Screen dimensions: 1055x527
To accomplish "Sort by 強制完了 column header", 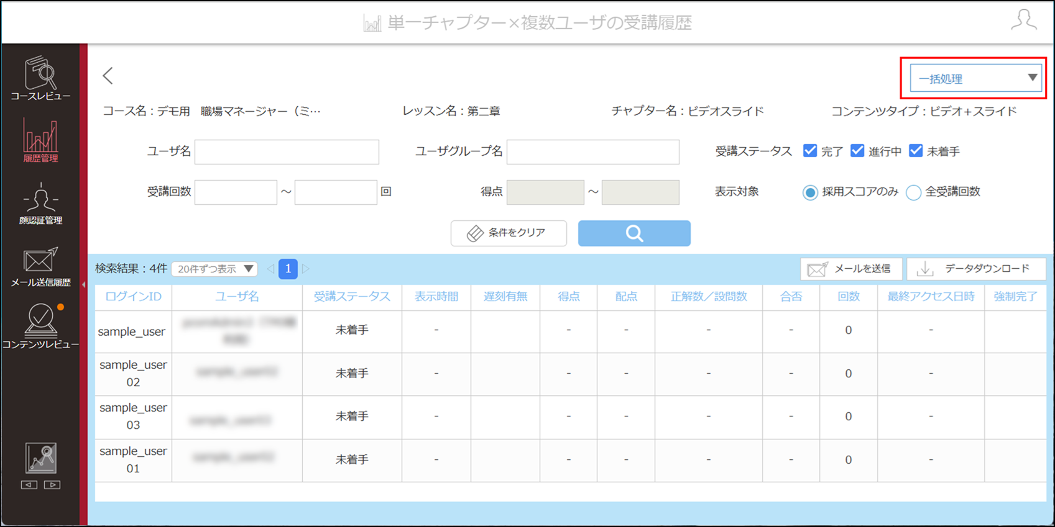I will [x=1015, y=297].
